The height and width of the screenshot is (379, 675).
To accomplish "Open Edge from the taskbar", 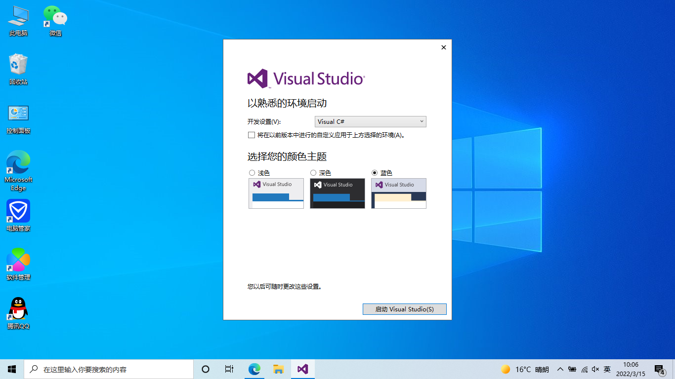I will click(x=254, y=369).
